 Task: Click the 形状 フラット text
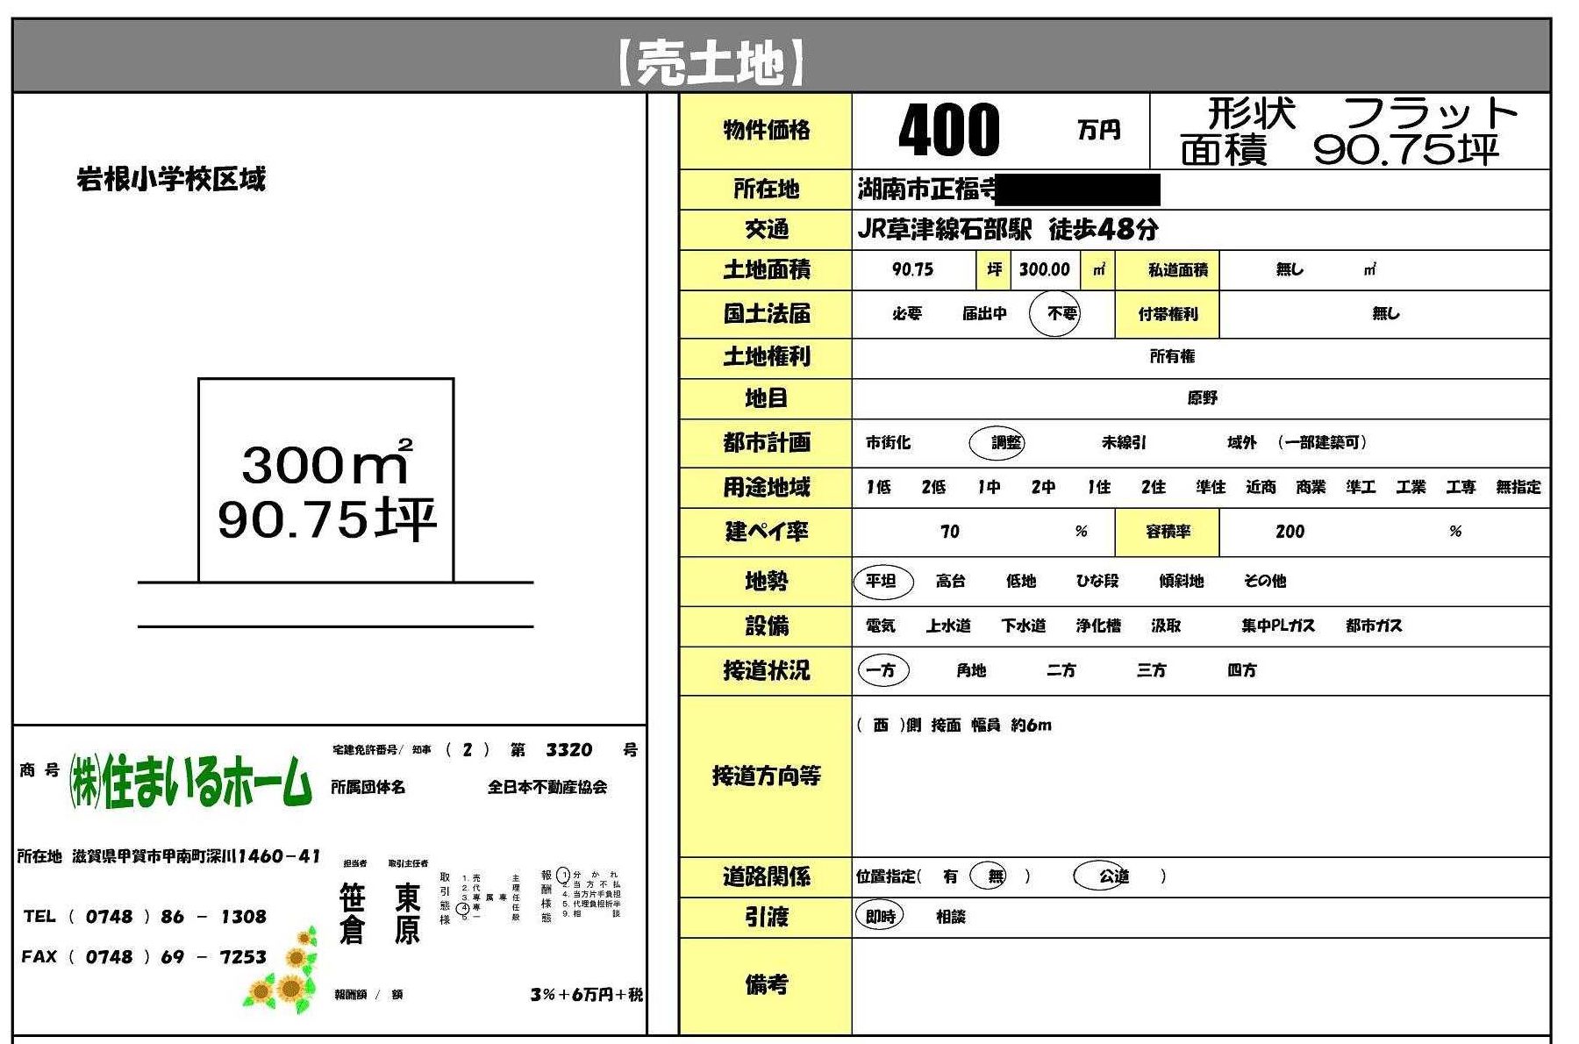coord(1361,112)
